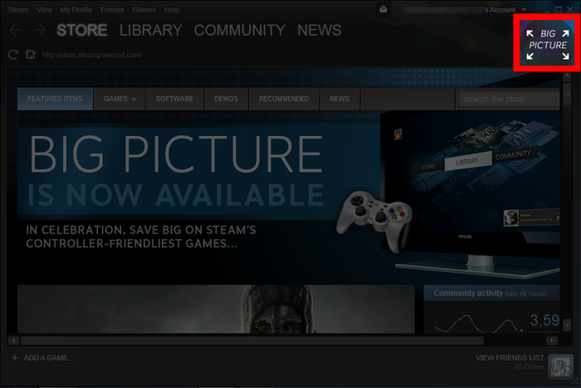Open the Demos store tab
This screenshot has width=581, height=388.
(x=226, y=99)
